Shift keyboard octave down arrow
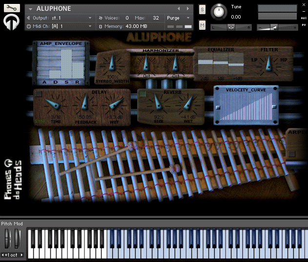 (2, 255)
